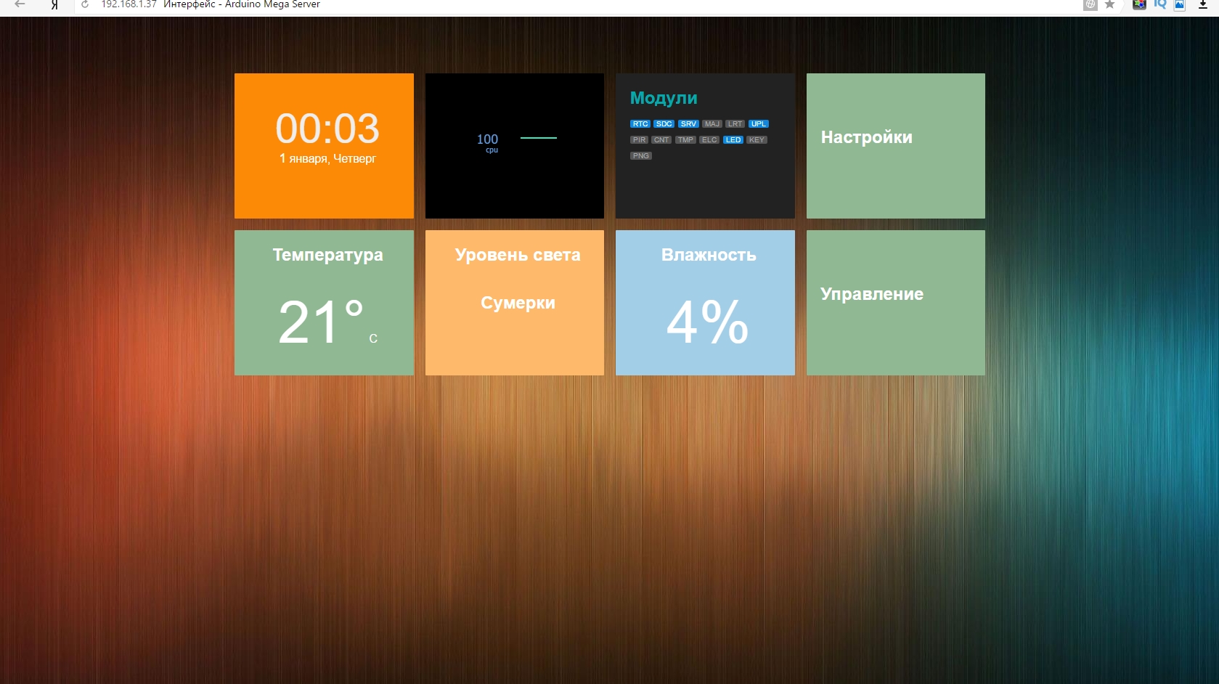Open the blue picture extension icon
The width and height of the screenshot is (1219, 684).
pyautogui.click(x=1180, y=4)
